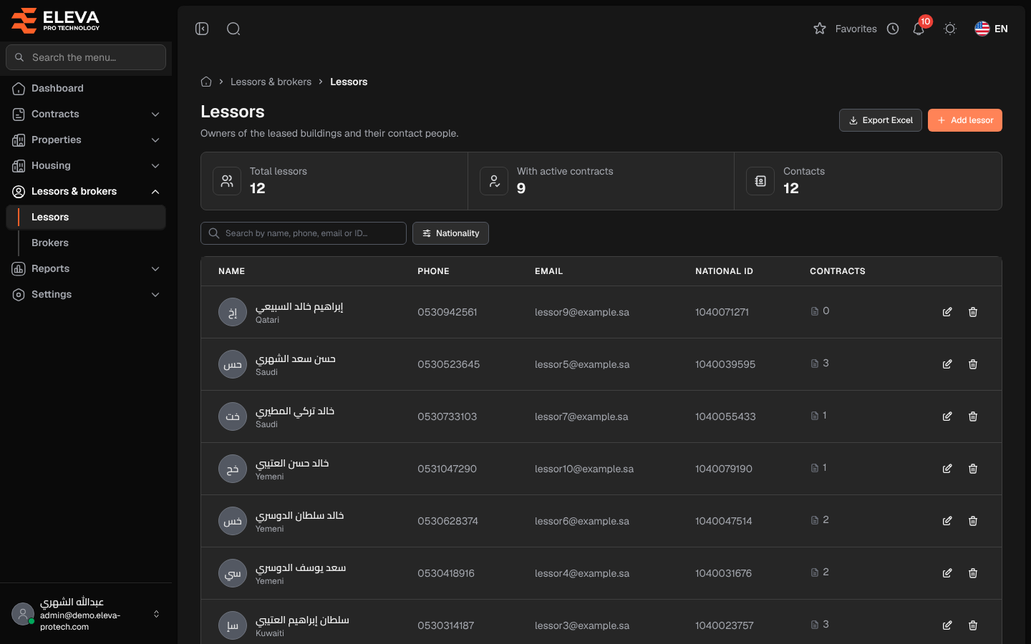Delete lessor with email lessor5@example.sa
Viewport: 1031px width, 644px height.
(x=973, y=364)
